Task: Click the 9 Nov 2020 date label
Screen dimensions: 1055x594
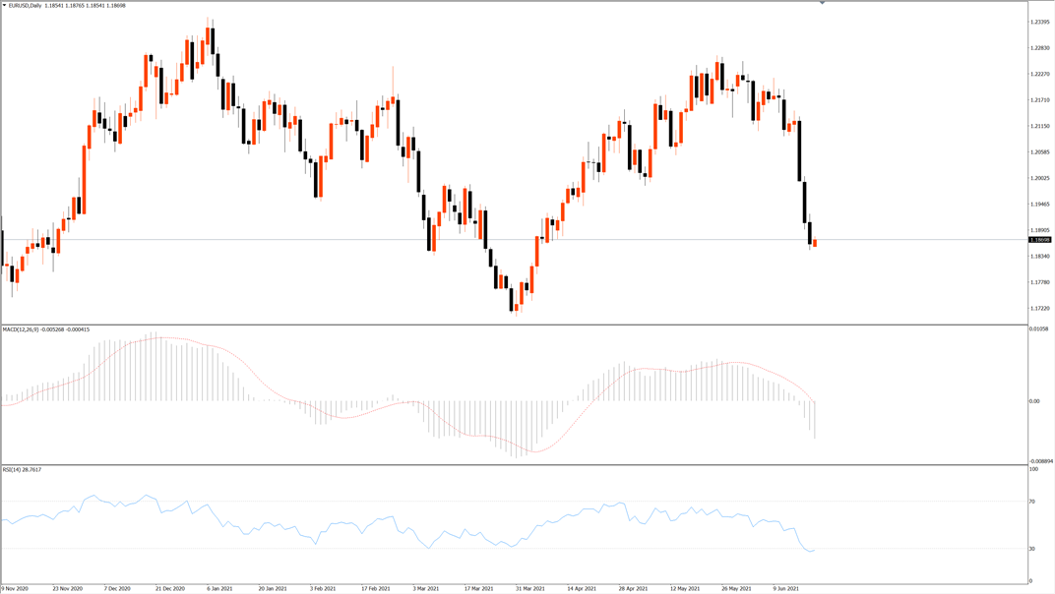Action: 15,589
